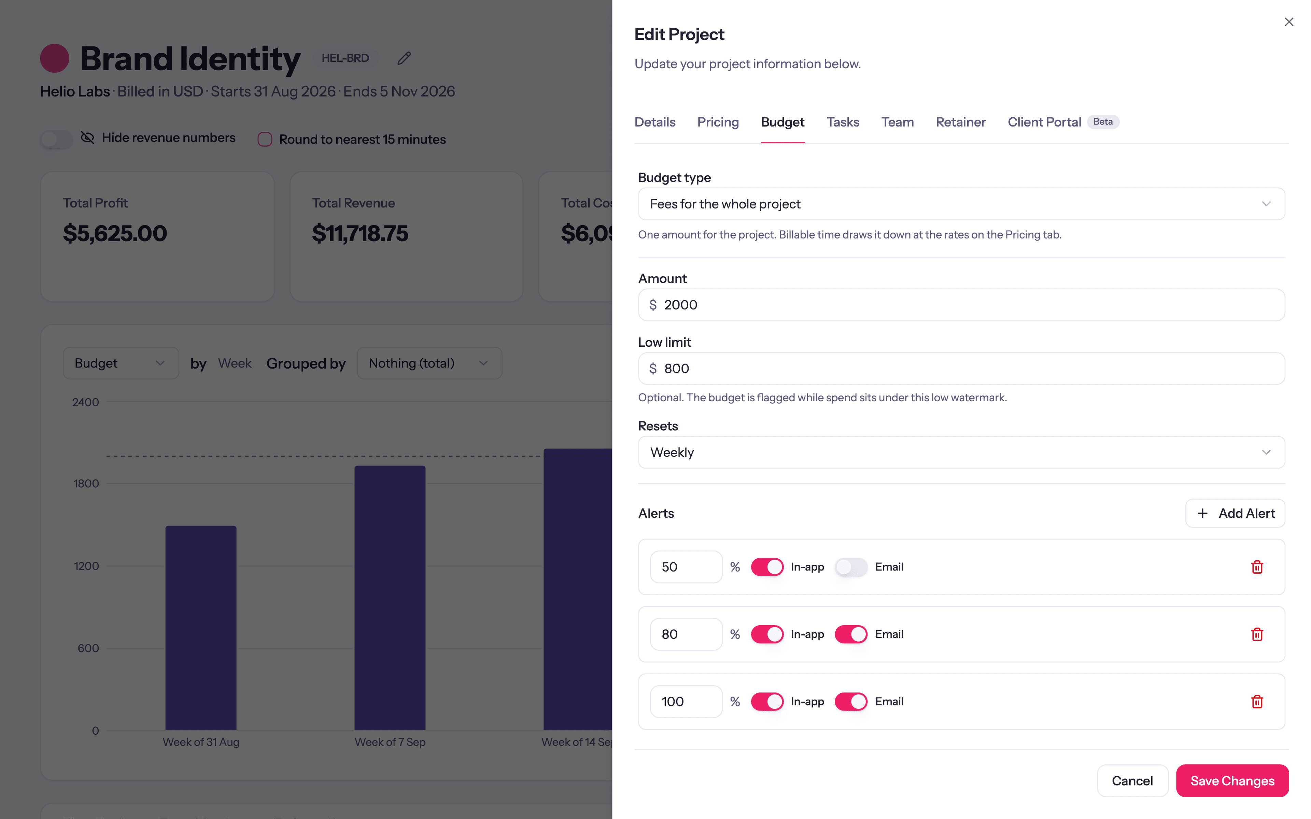Click Save Changes
This screenshot has width=1311, height=819.
coord(1232,780)
